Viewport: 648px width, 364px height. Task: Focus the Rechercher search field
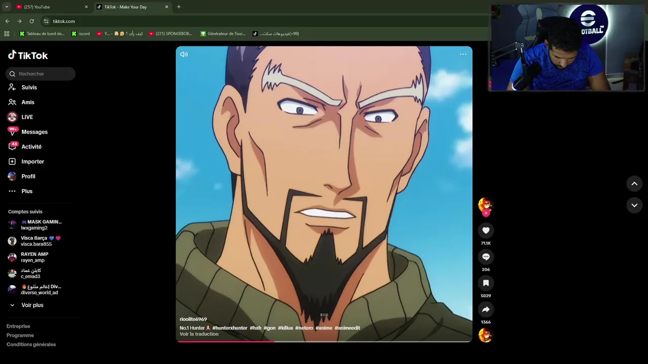pos(40,74)
